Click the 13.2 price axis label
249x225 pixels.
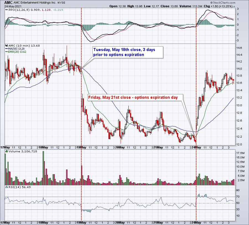click(239, 97)
